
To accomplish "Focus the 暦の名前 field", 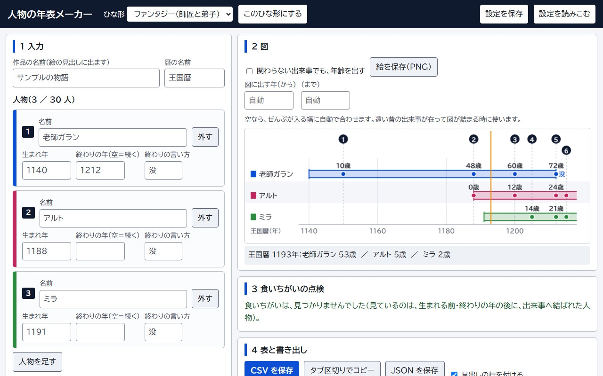I will 195,78.
